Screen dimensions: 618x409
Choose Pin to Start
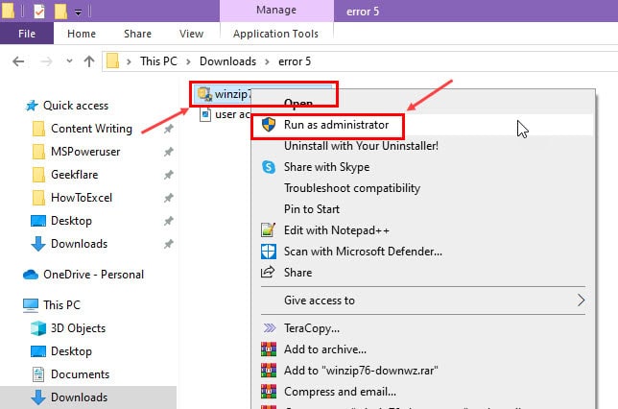(x=422, y=209)
